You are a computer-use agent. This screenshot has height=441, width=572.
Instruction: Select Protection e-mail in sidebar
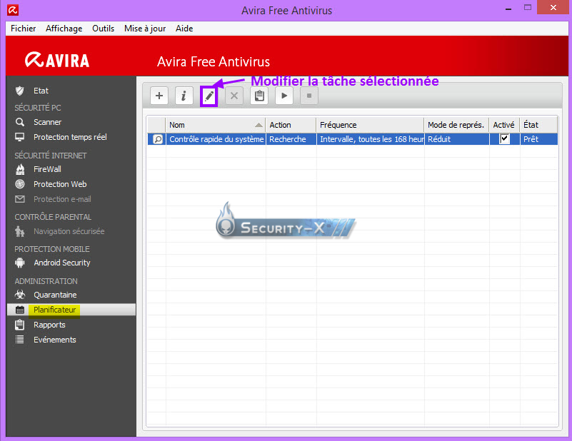(62, 199)
